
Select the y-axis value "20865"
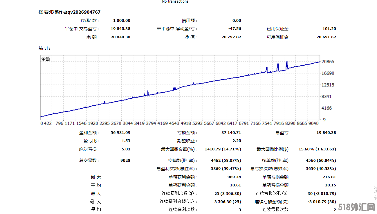[x=328, y=62]
